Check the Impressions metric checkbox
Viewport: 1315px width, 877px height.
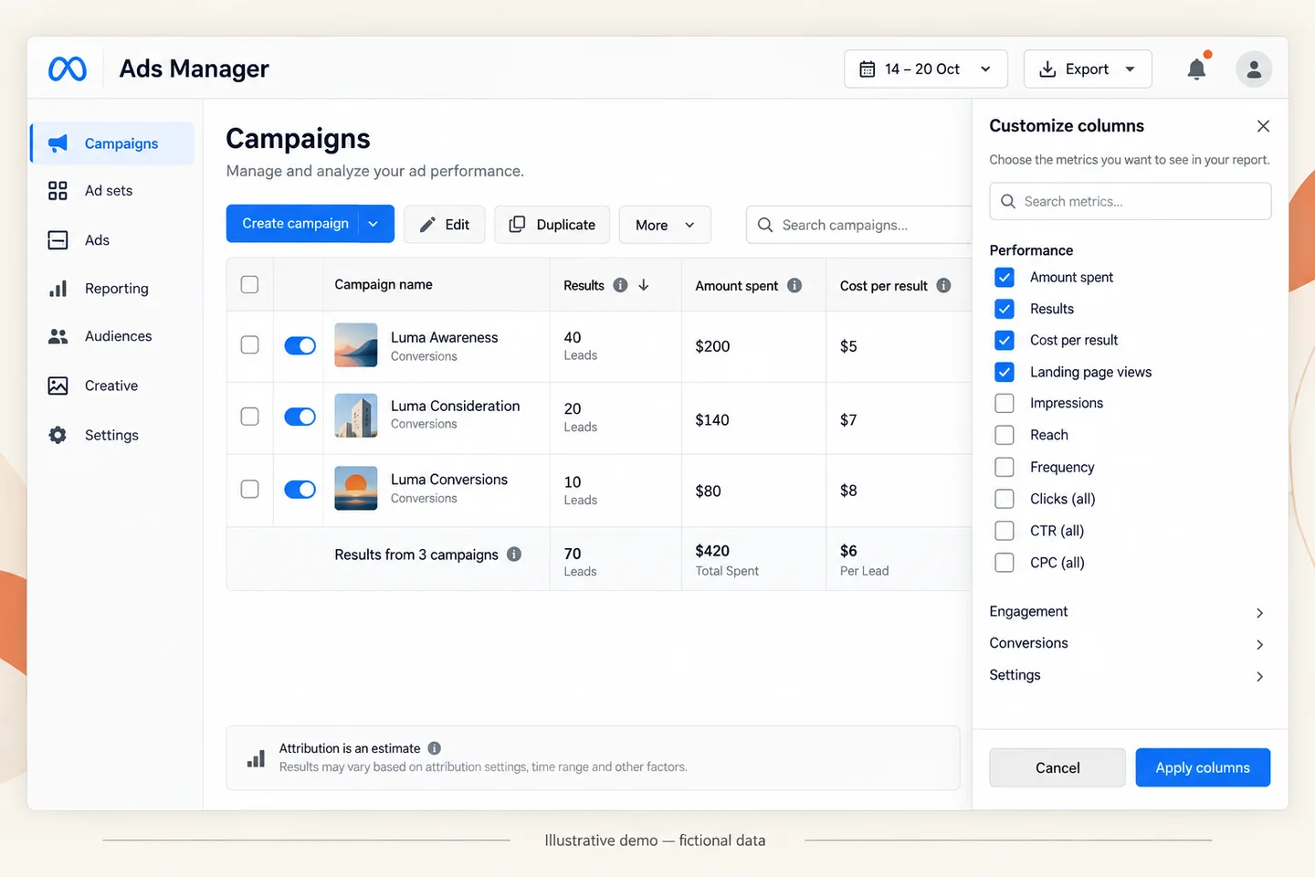pyautogui.click(x=1005, y=403)
